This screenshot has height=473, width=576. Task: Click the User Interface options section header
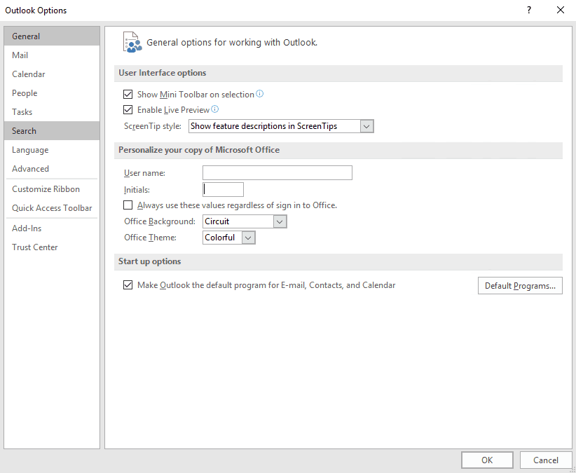click(338, 73)
